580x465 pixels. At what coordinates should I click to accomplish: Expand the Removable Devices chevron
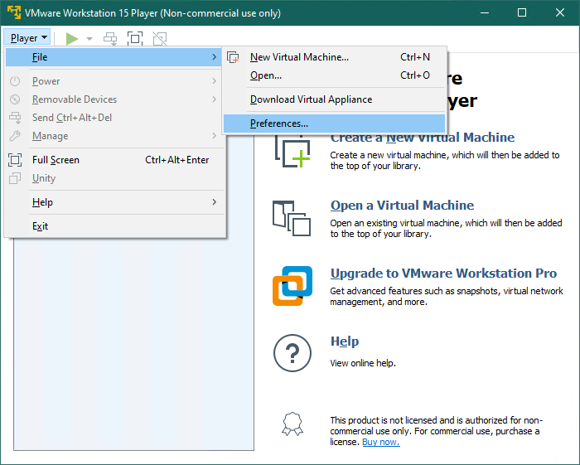[214, 99]
